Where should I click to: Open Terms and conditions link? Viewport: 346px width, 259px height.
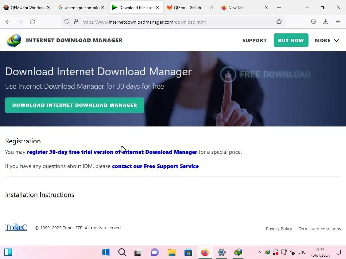tap(320, 229)
